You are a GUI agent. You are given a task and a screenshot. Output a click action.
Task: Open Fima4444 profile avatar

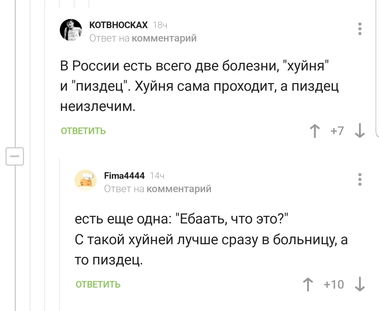click(86, 180)
